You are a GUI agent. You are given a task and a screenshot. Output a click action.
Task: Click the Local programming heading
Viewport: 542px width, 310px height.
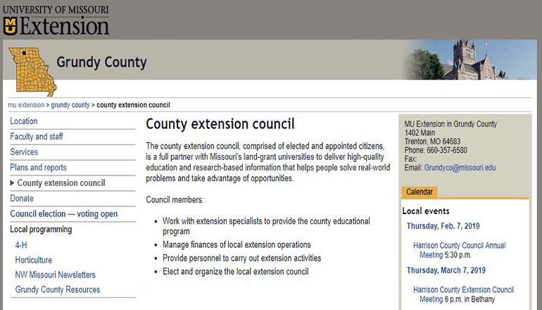coord(41,230)
